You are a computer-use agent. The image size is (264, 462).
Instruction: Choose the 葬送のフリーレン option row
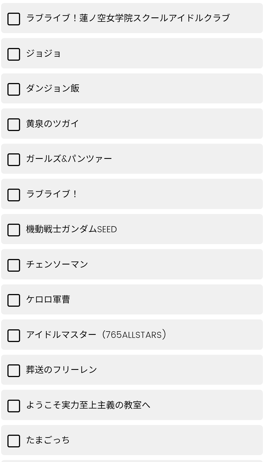132,370
